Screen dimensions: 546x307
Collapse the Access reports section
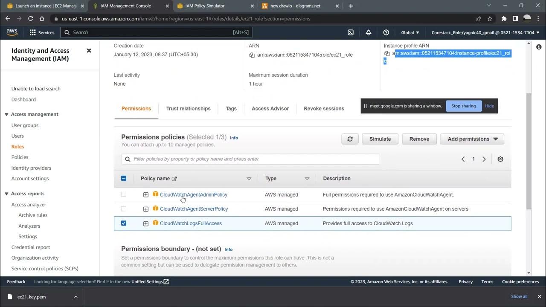click(x=6, y=194)
